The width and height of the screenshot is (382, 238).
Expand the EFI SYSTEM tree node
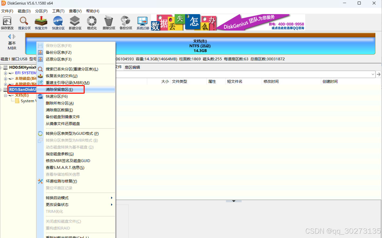5,73
